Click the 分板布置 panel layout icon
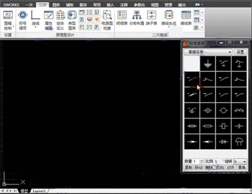 coord(136,20)
